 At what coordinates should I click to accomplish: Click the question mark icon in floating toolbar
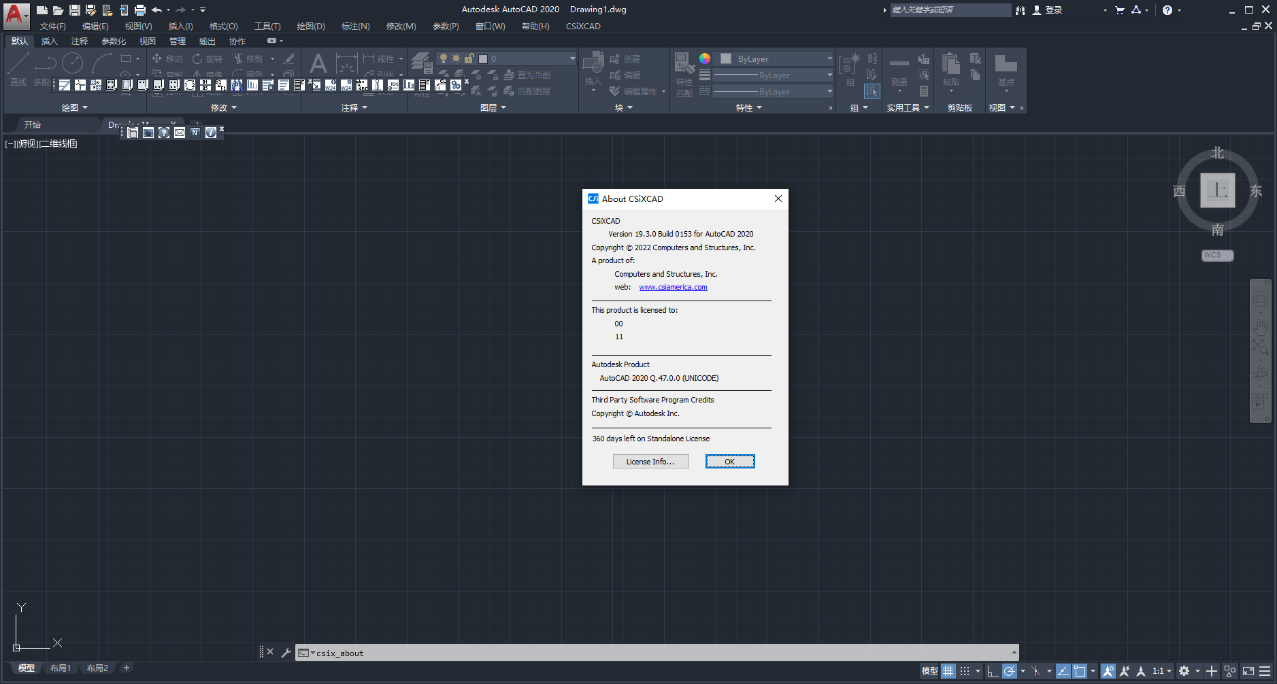[x=164, y=133]
